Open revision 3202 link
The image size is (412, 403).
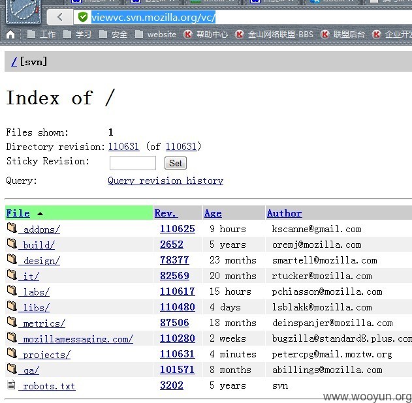[172, 385]
